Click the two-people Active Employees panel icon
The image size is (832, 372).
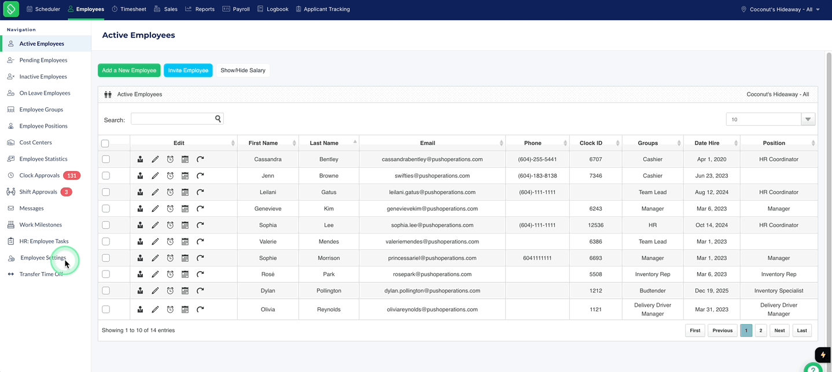[x=108, y=94]
